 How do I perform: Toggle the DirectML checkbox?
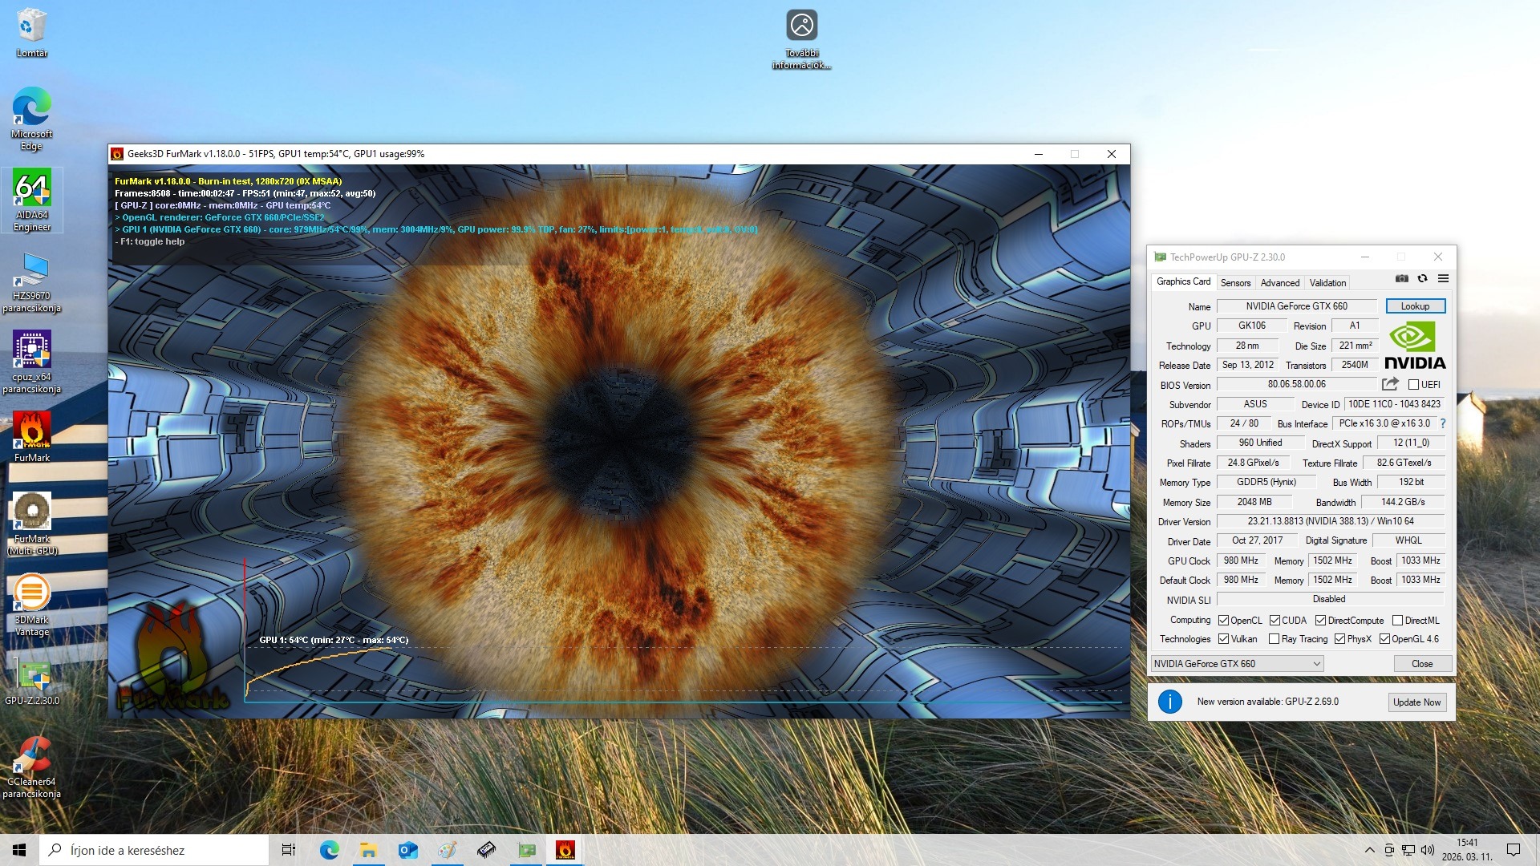pos(1397,621)
